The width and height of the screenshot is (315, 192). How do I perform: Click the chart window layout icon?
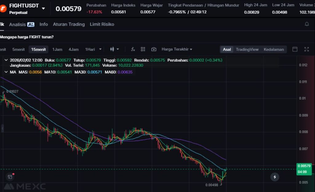point(295,49)
